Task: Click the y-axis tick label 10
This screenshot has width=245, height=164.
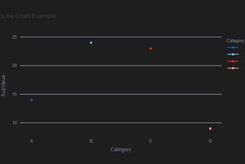Action: pyautogui.click(x=14, y=123)
